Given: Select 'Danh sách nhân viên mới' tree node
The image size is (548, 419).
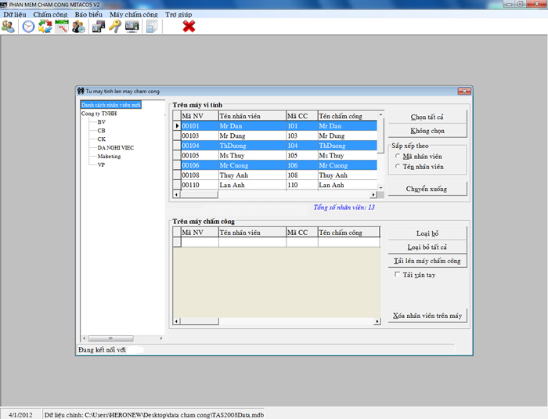Looking at the screenshot, I should click(x=111, y=105).
